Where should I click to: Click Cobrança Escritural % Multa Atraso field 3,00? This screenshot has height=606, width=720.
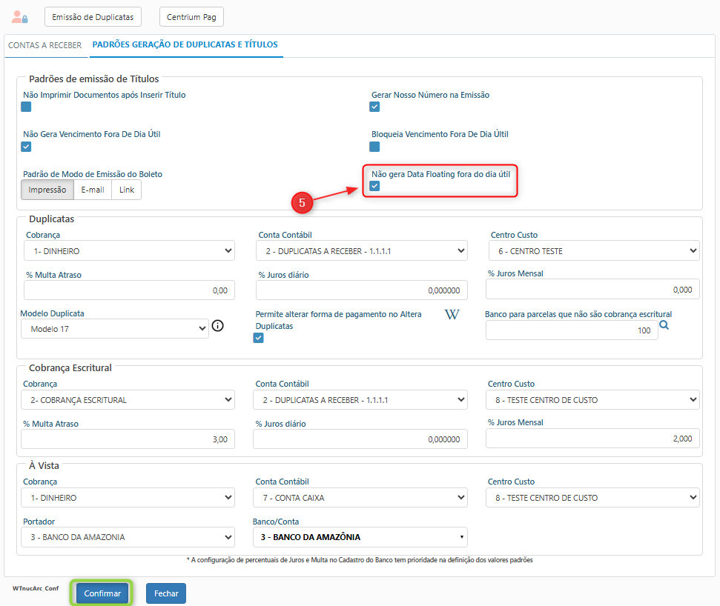tap(128, 439)
